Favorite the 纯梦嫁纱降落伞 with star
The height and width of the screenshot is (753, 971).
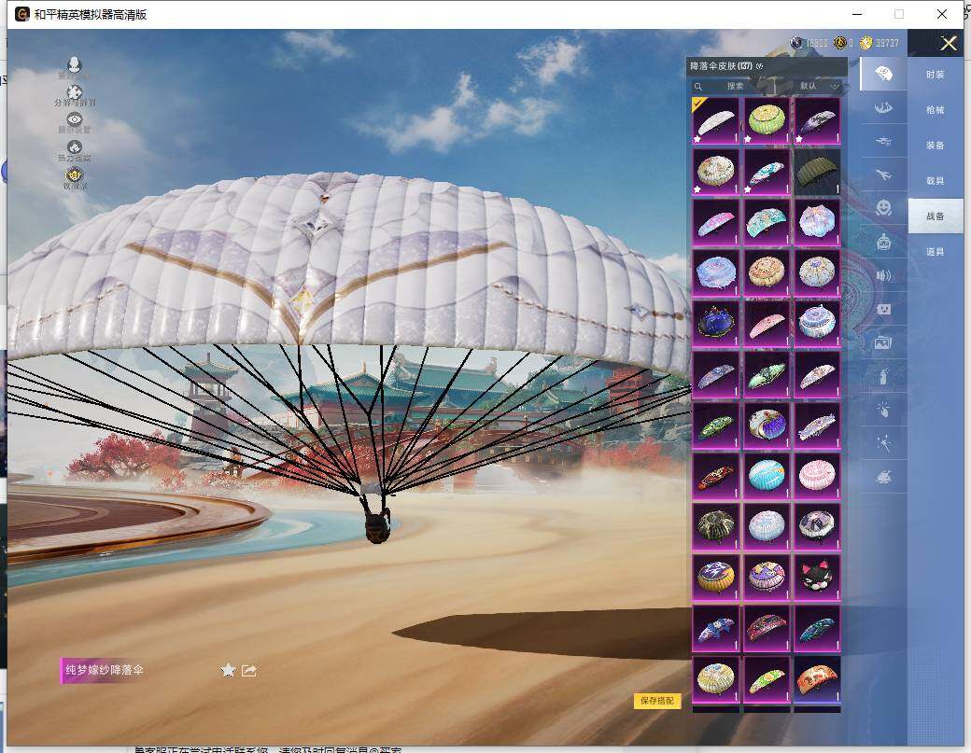click(228, 670)
